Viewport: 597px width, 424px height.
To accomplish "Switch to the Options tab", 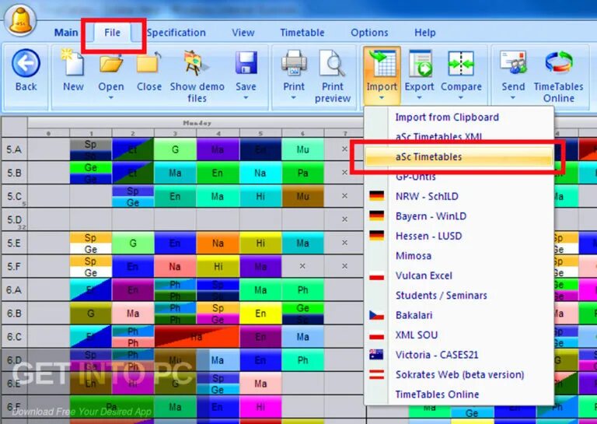I will (369, 33).
